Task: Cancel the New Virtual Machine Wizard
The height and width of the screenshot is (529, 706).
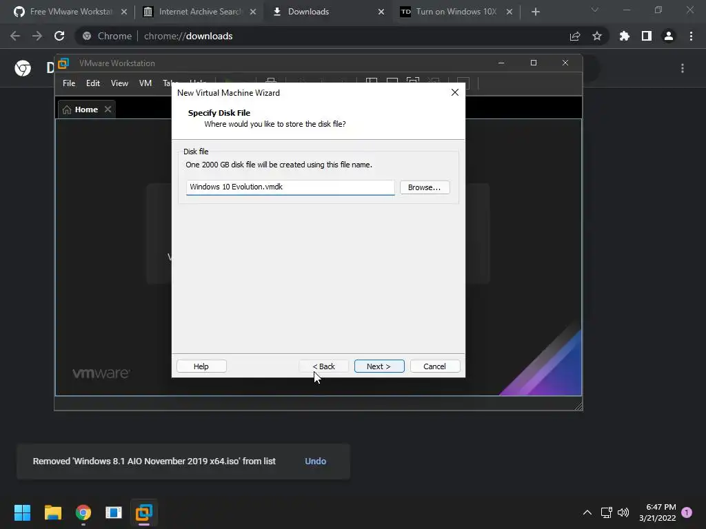Action: pyautogui.click(x=435, y=366)
